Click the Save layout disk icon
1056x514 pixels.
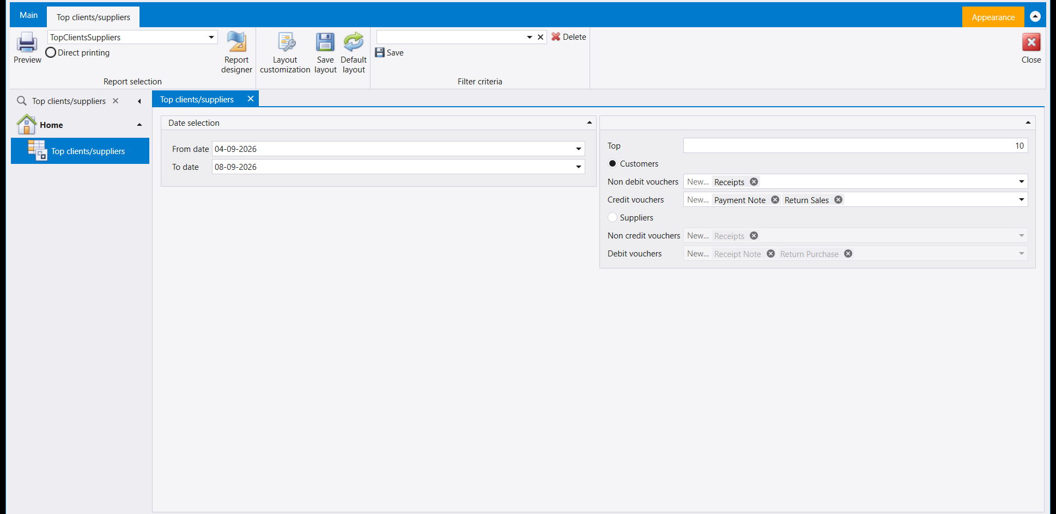(x=325, y=42)
